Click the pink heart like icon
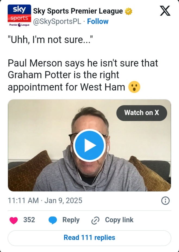The height and width of the screenshot is (252, 179). tap(14, 220)
